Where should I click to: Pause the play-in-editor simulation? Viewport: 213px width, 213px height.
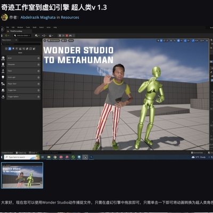tap(60, 36)
